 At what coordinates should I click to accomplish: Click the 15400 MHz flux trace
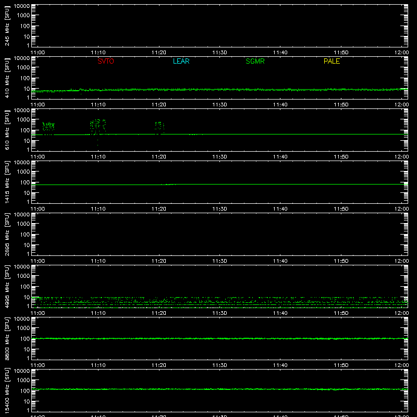219,389
